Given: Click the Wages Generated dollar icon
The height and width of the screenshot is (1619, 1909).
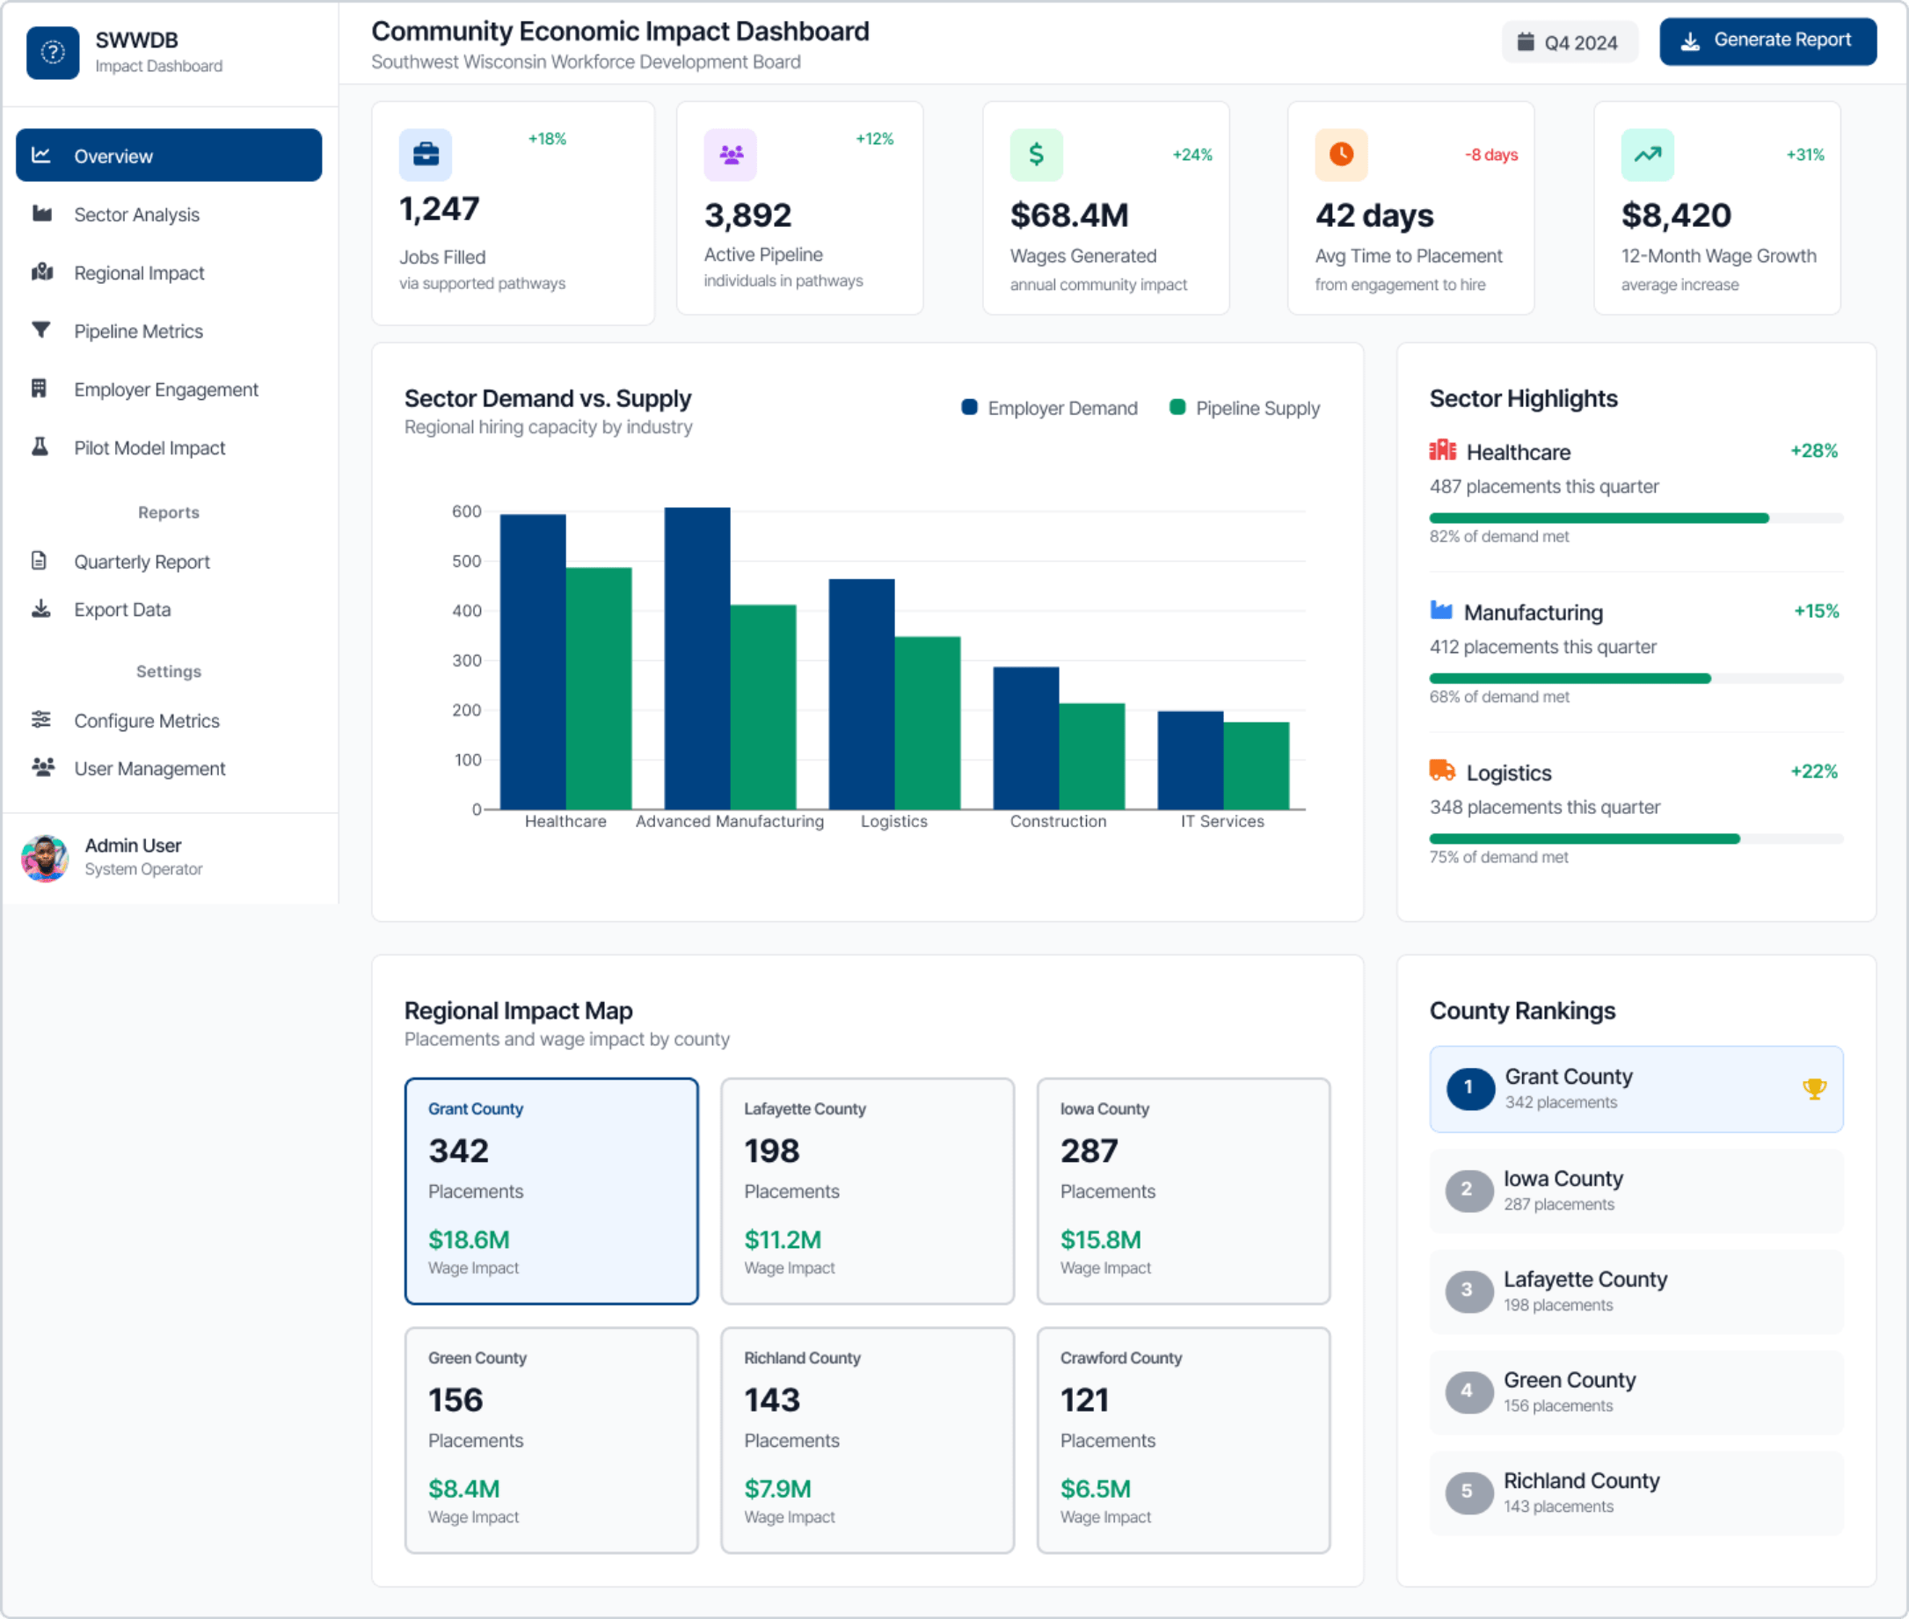Looking at the screenshot, I should pyautogui.click(x=1037, y=154).
